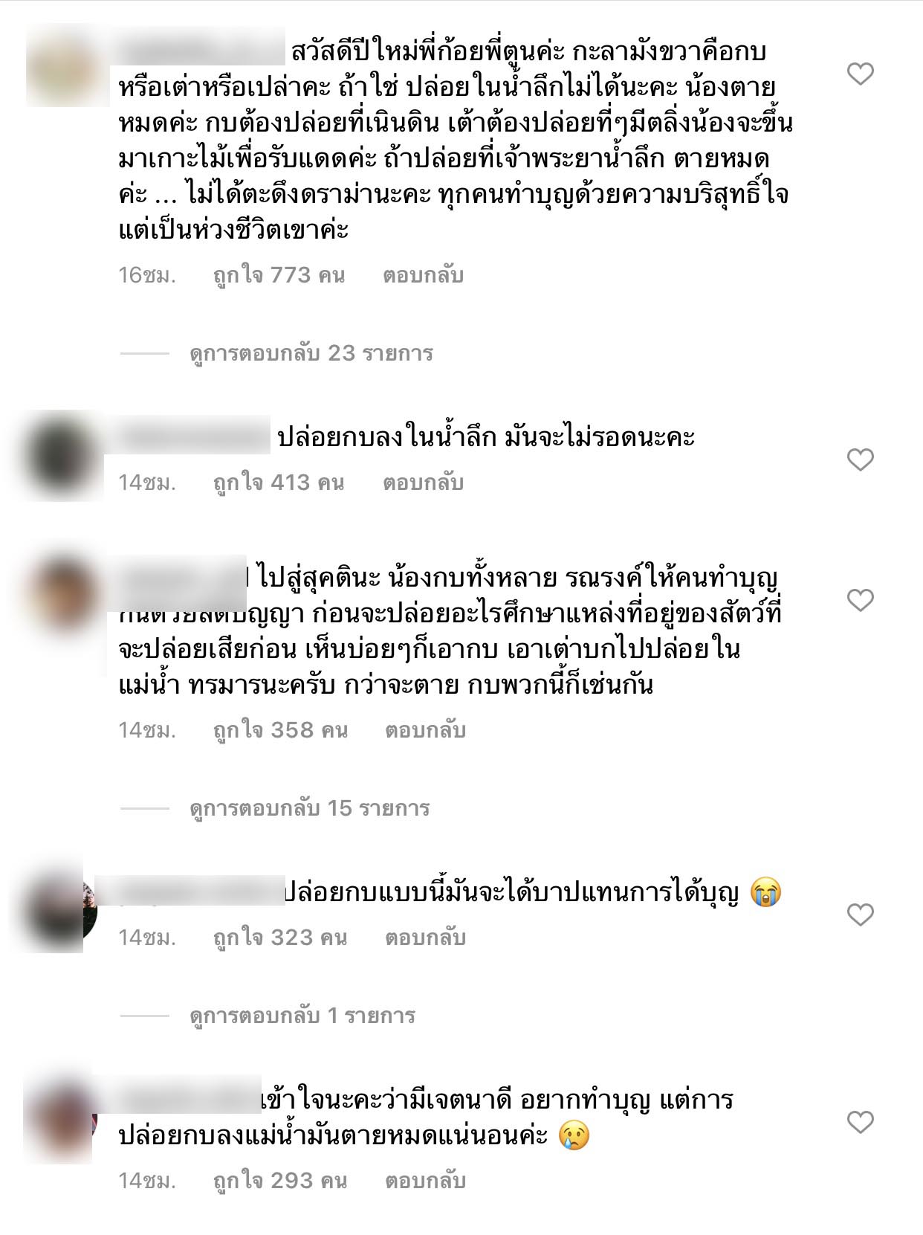Expand the 23 replies thread

[311, 353]
